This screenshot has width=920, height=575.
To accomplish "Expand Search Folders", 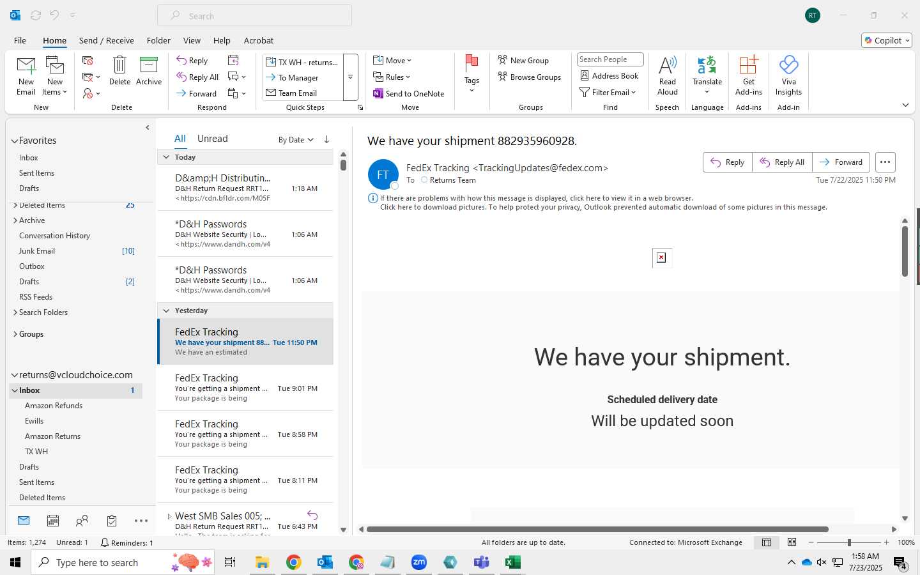I will (x=15, y=312).
